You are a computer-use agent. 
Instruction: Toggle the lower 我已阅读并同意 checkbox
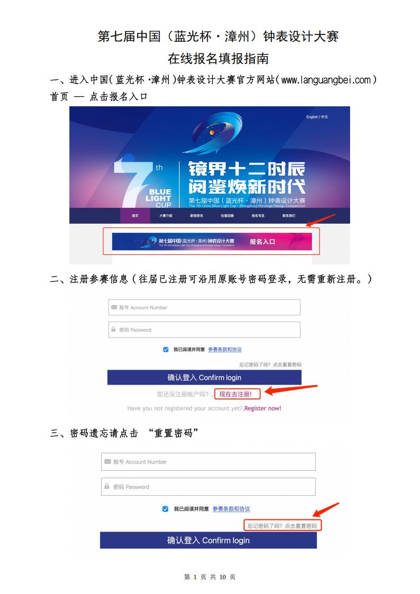[x=165, y=509]
